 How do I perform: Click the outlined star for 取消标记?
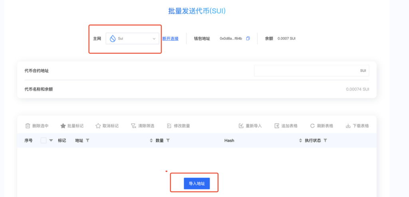click(x=98, y=126)
